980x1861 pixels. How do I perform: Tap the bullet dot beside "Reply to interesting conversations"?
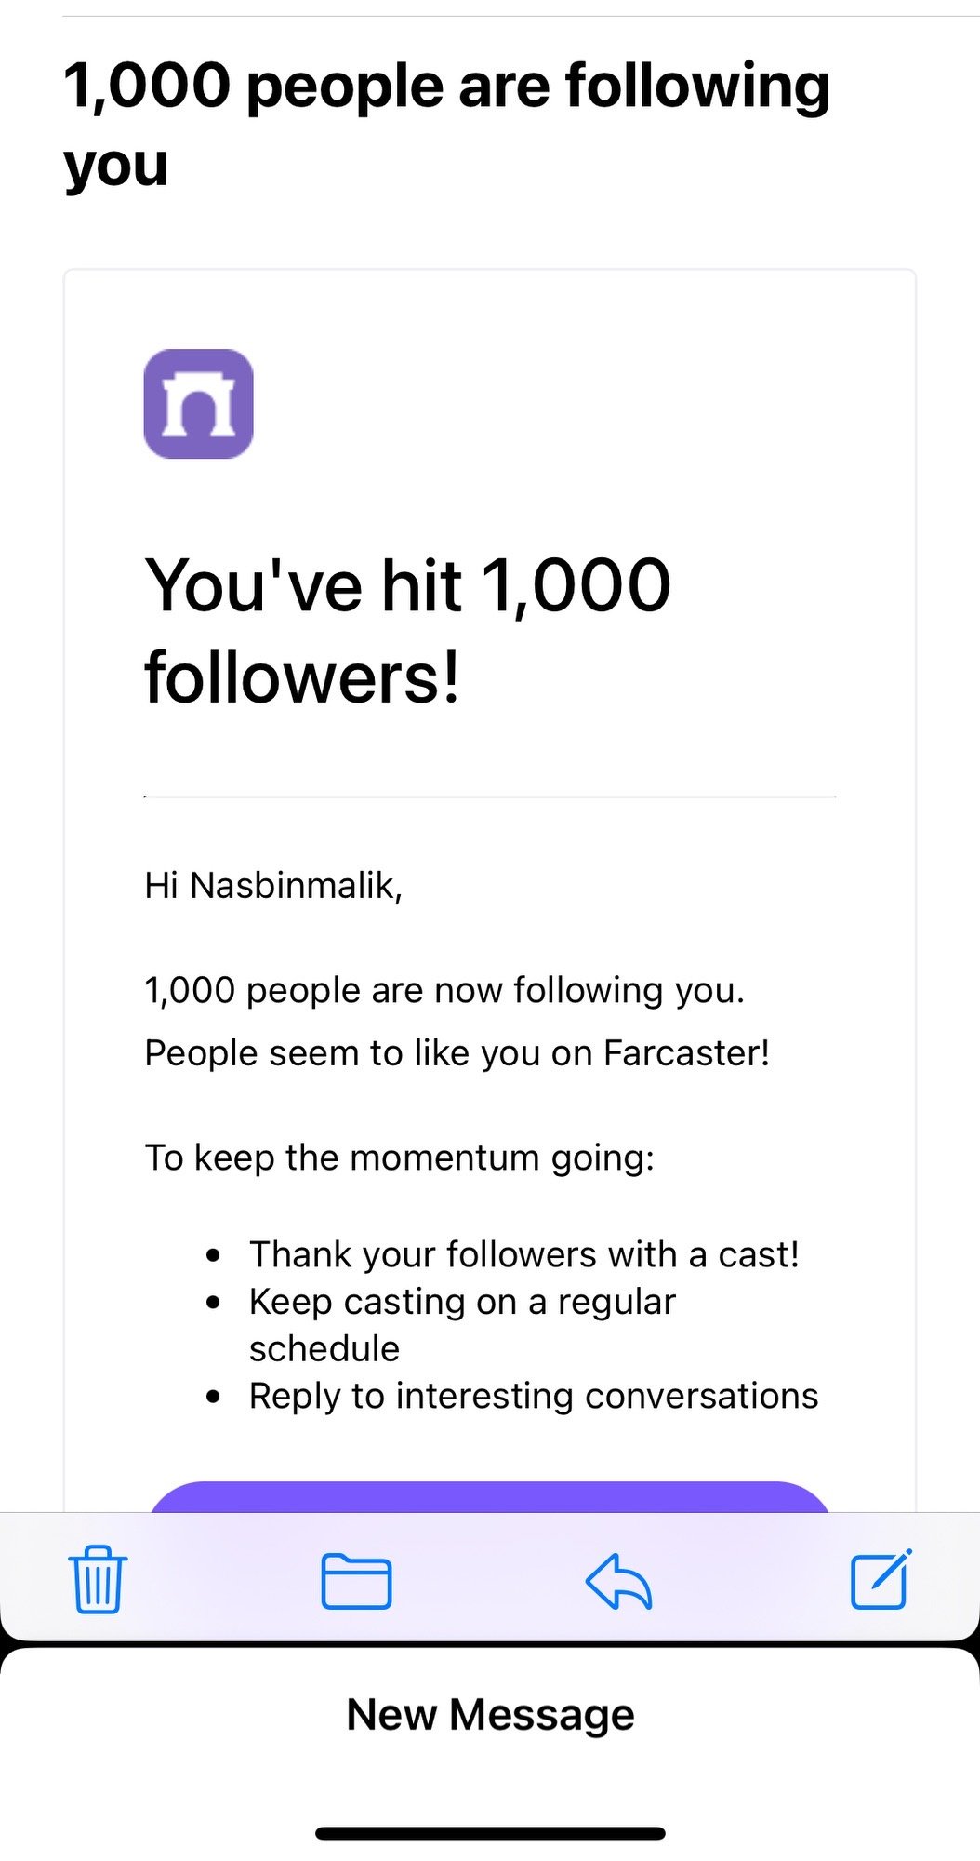pyautogui.click(x=214, y=1397)
